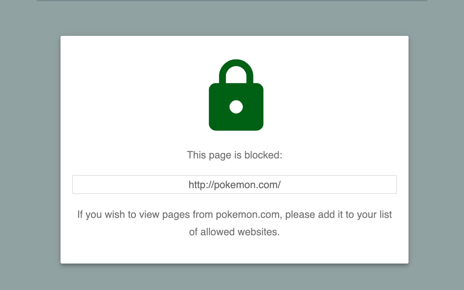Click "please add it to your list" phrase
Image resolution: width=464 pixels, height=290 pixels.
[339, 215]
